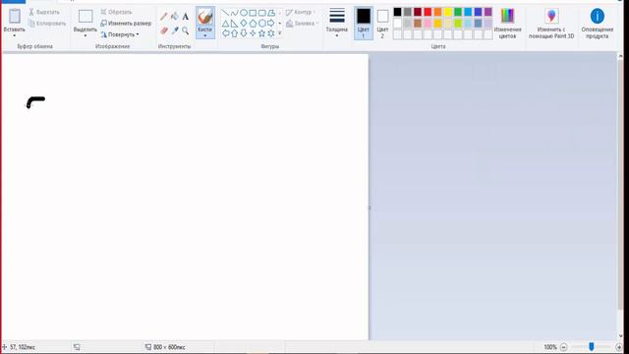Expand the full shapes gallery
Viewport: 629px width, 354px height.
(x=279, y=33)
